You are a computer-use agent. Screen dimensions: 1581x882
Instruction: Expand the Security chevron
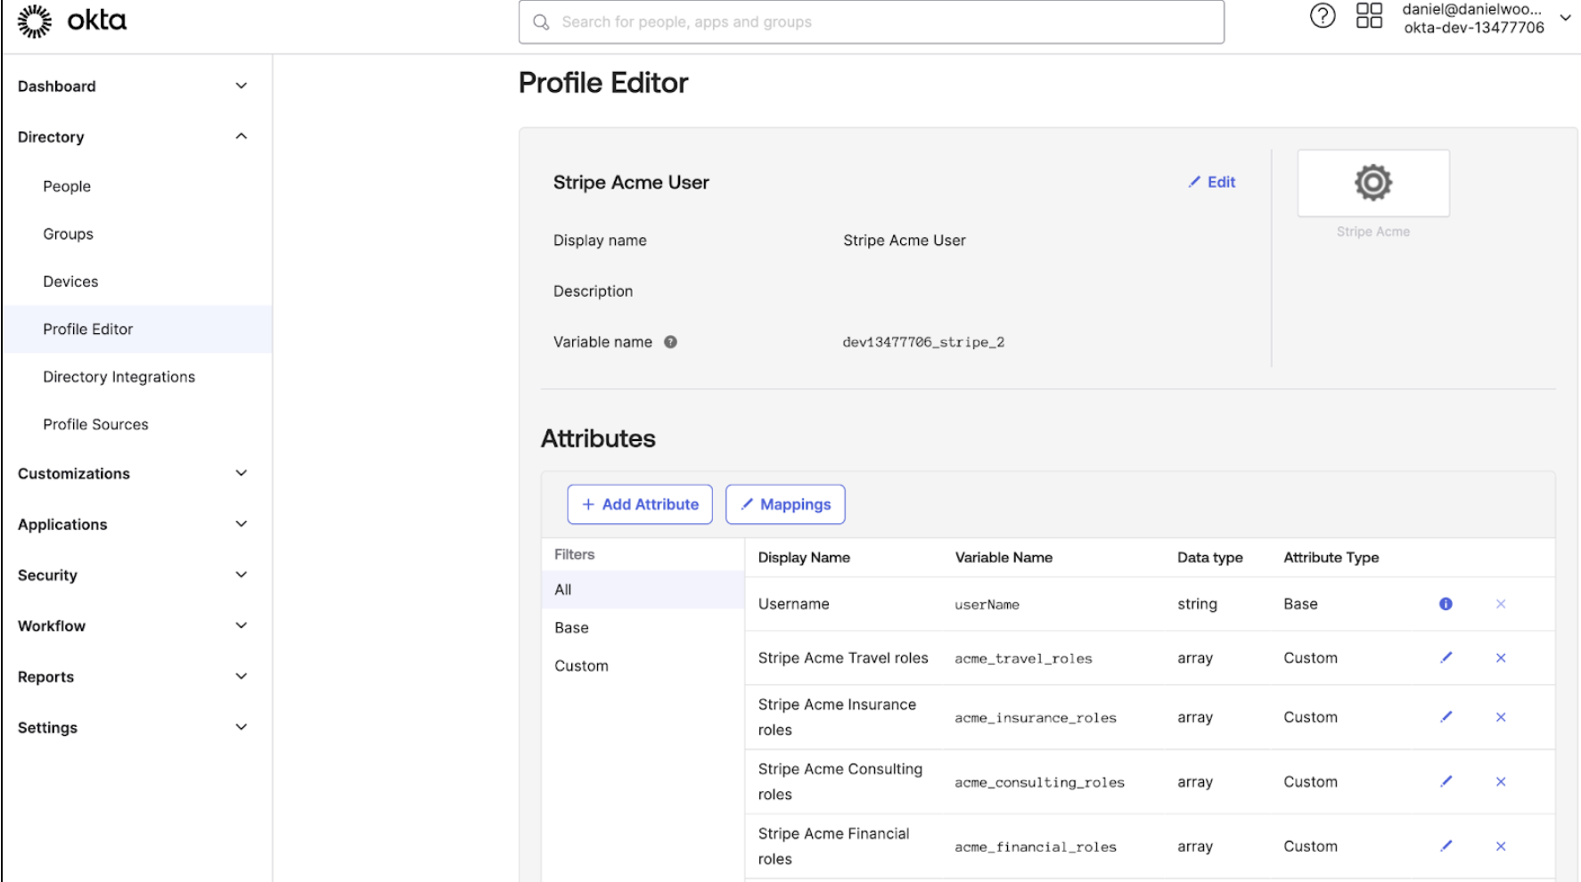[241, 575]
